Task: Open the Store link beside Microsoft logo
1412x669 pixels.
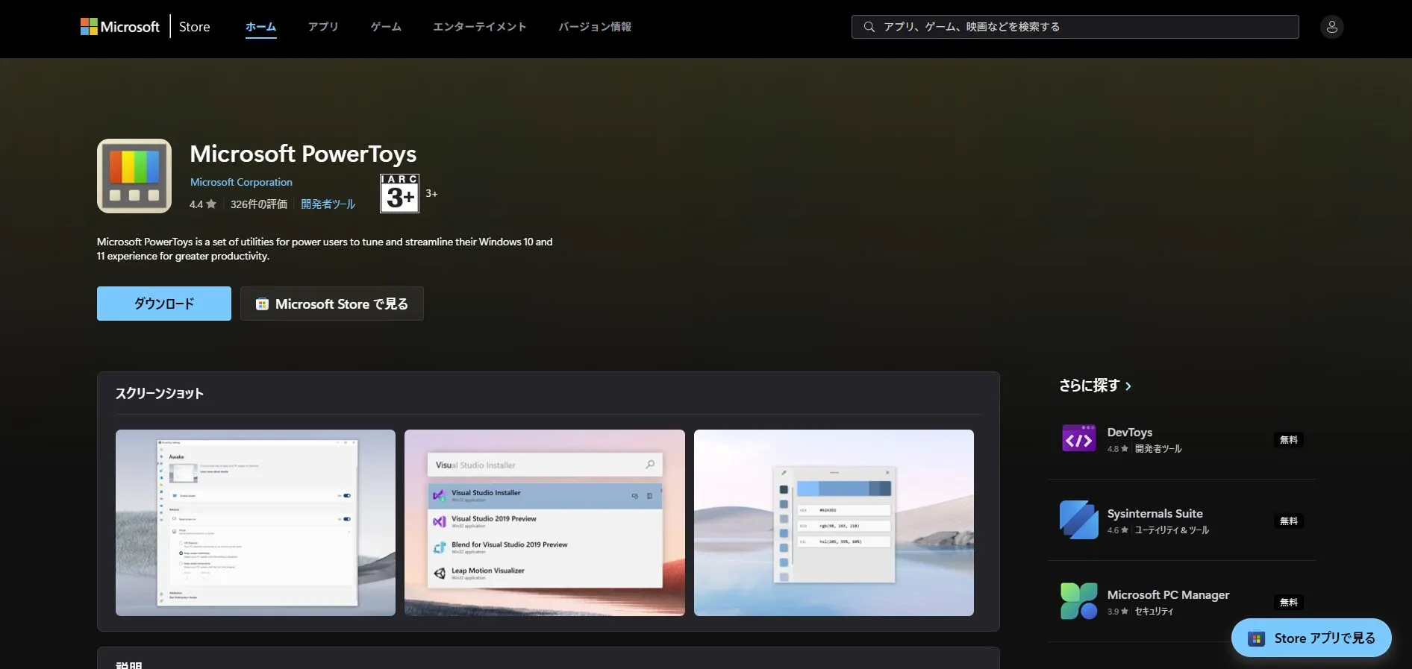Action: [195, 27]
